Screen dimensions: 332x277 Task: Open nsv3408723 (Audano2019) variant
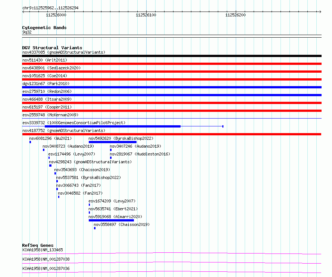(68, 146)
